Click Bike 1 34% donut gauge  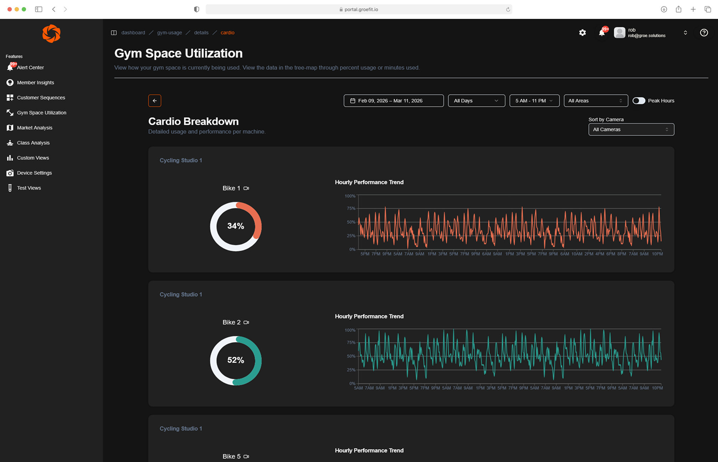click(x=236, y=226)
